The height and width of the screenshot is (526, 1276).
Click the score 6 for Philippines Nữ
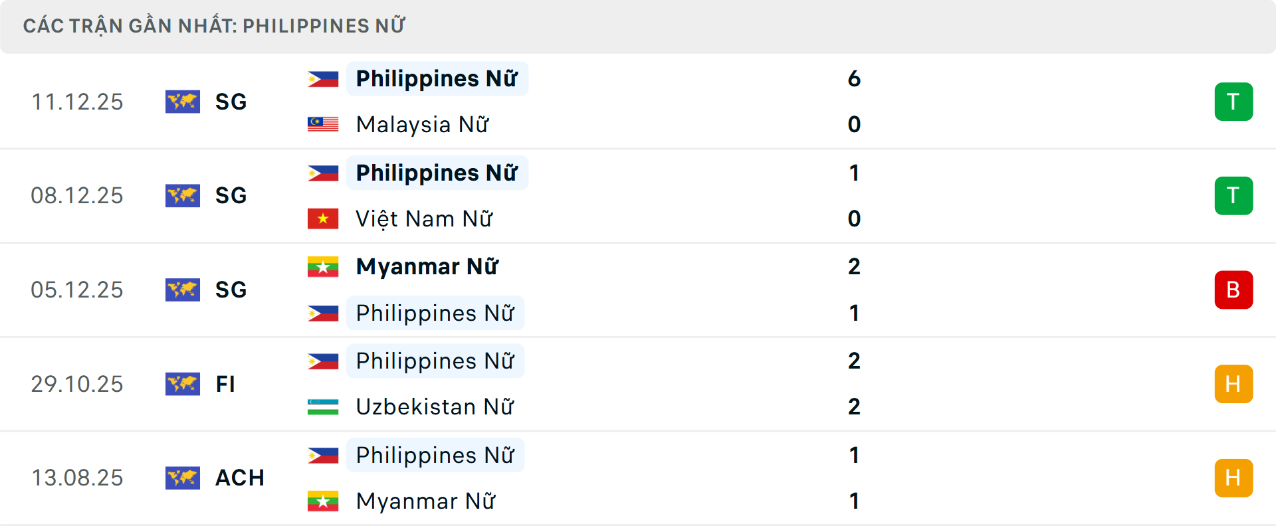pos(855,78)
